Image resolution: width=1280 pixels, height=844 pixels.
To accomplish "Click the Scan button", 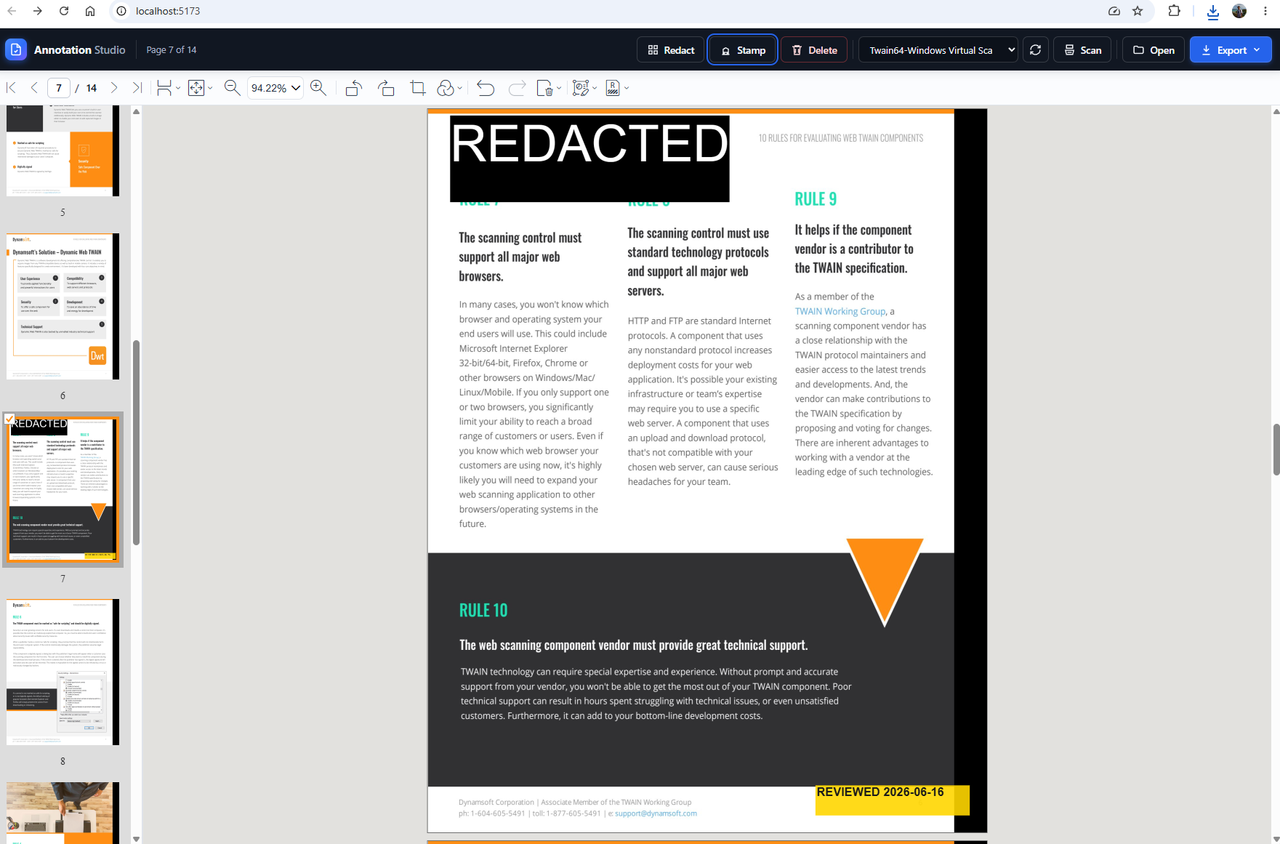I will [1082, 50].
